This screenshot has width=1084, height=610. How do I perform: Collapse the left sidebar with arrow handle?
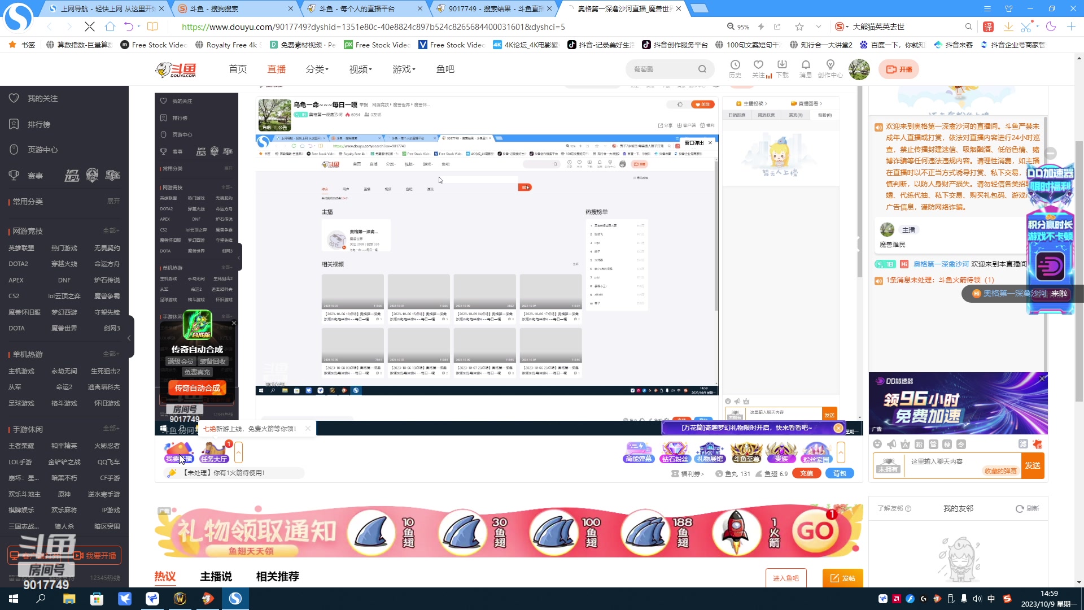(130, 338)
